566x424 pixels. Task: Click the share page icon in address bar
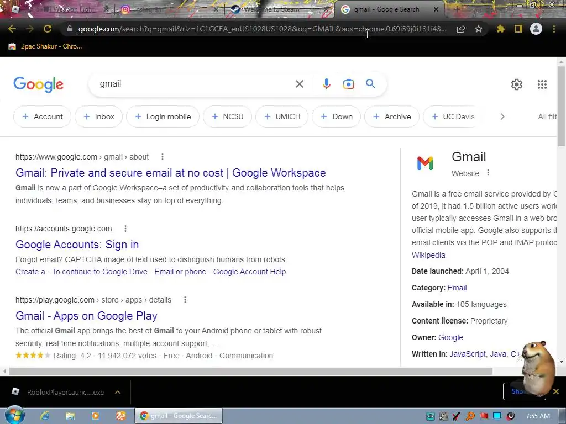click(461, 29)
